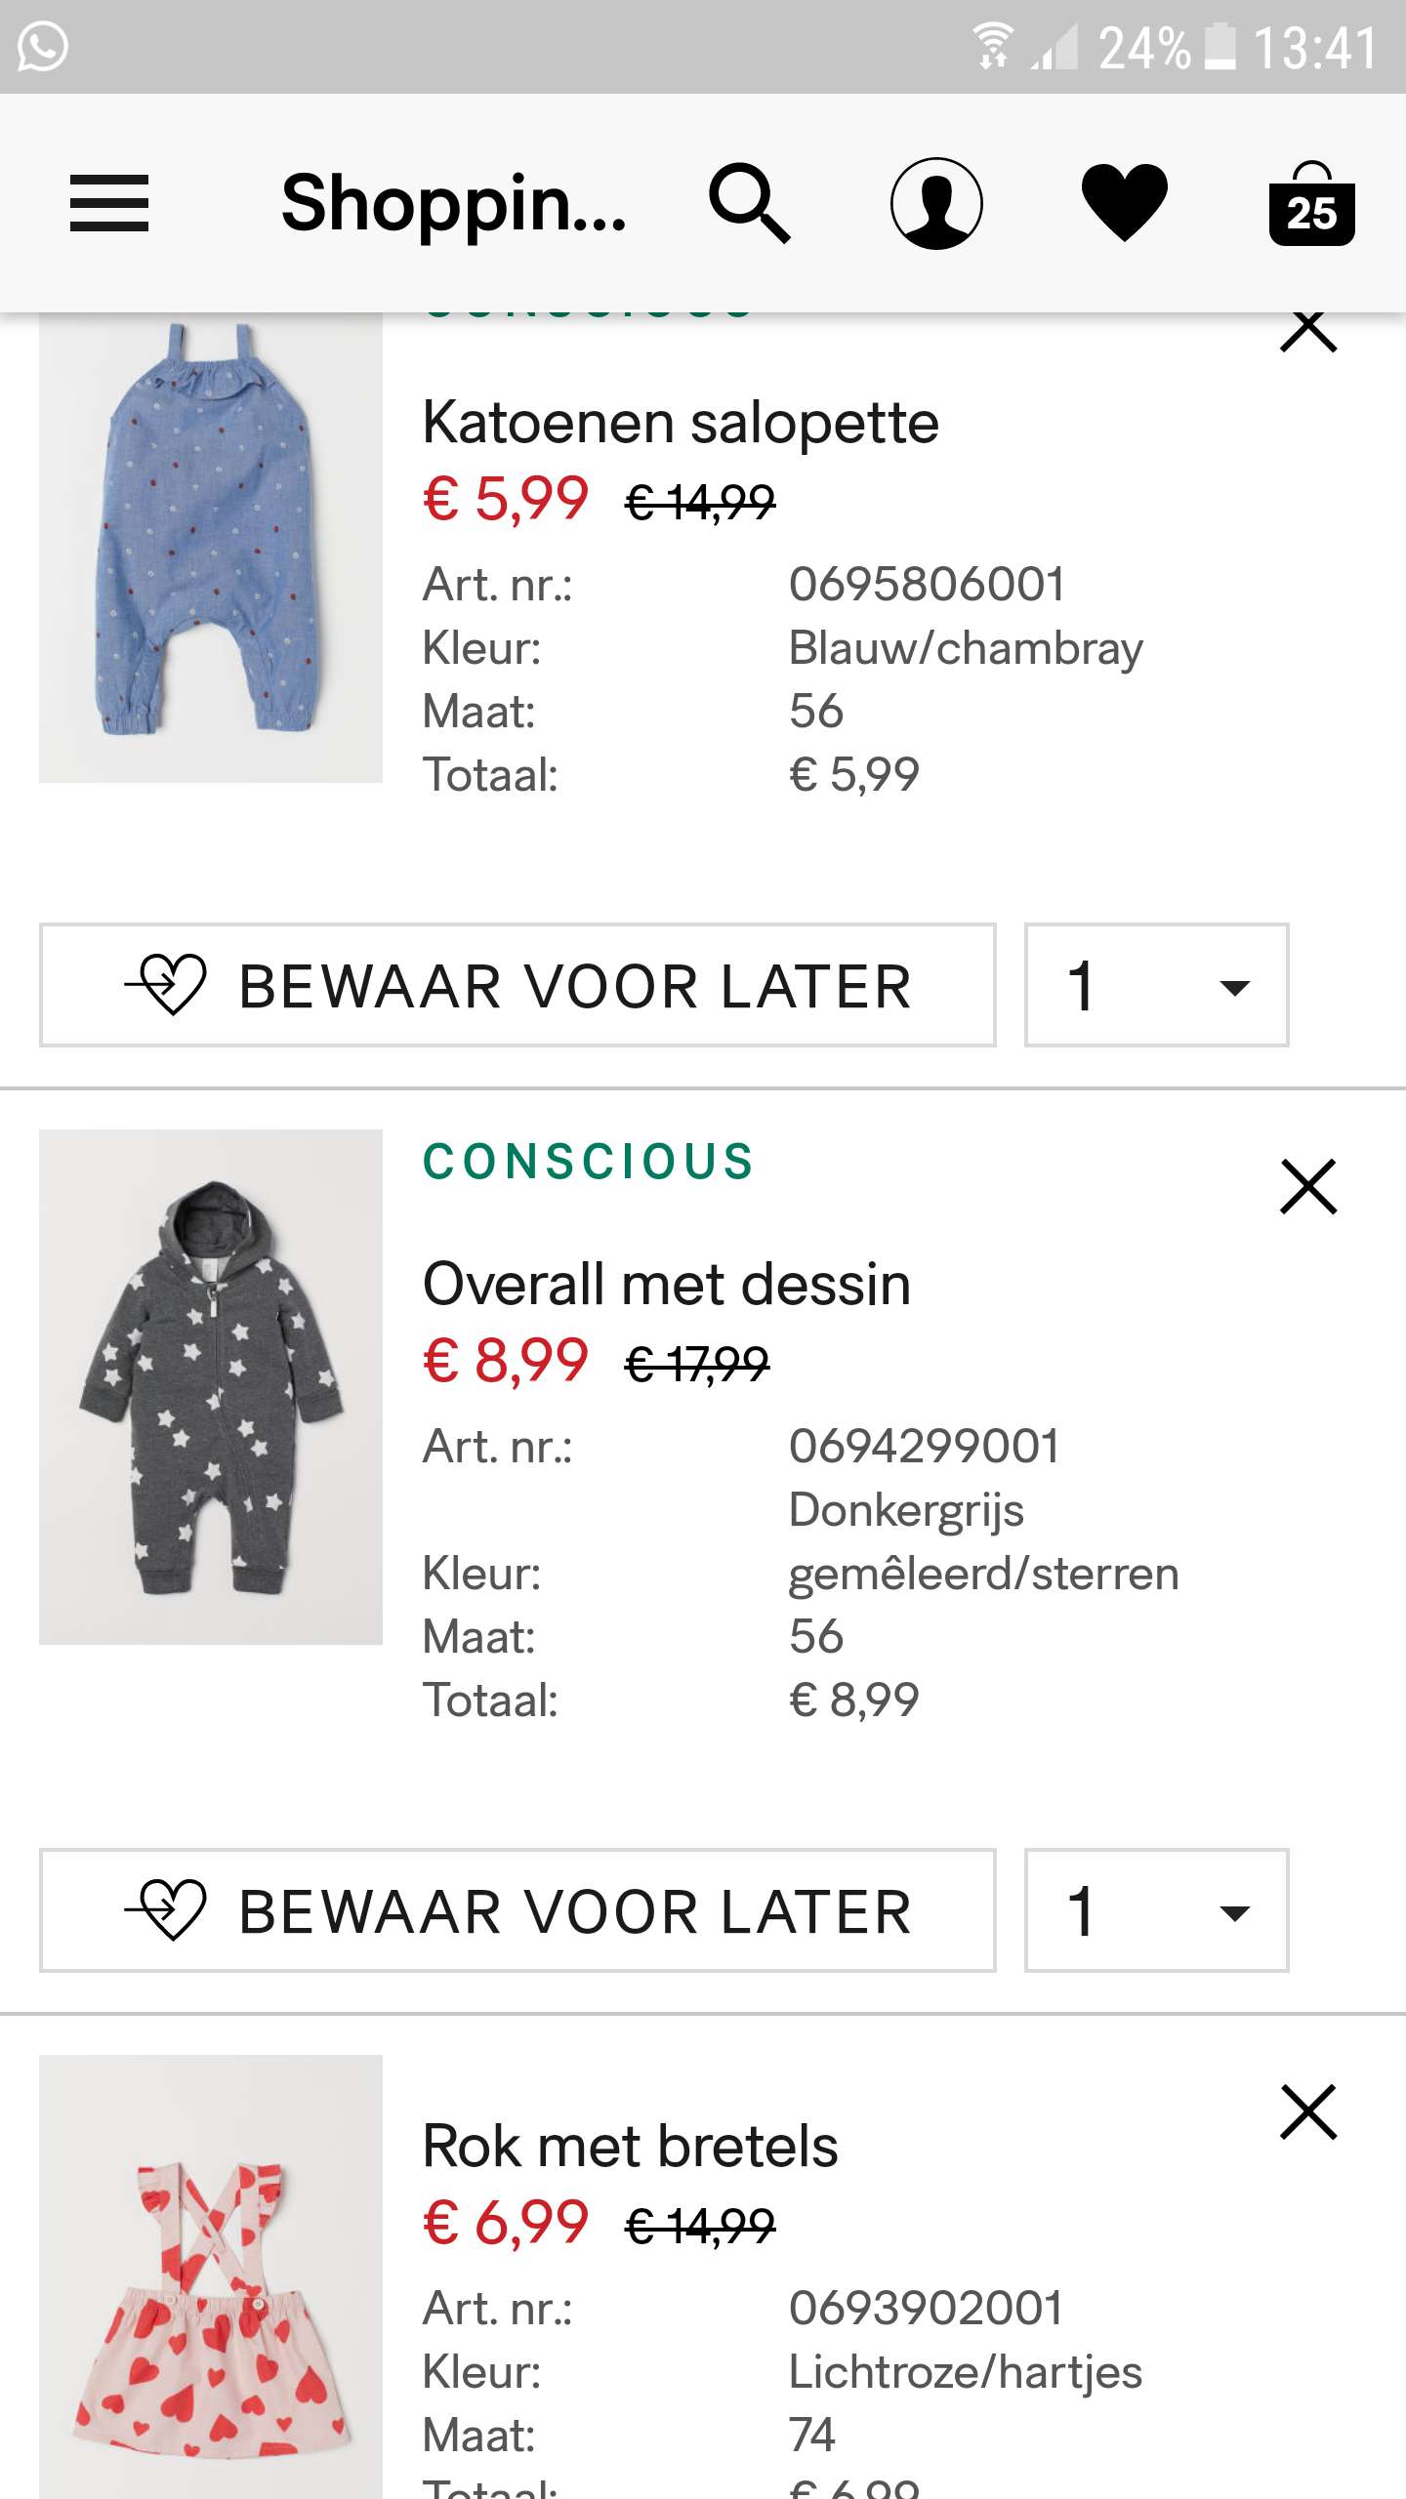Tap the CONSCIOUS label above Overall met dessin
The height and width of the screenshot is (2499, 1406).
pyautogui.click(x=588, y=1162)
